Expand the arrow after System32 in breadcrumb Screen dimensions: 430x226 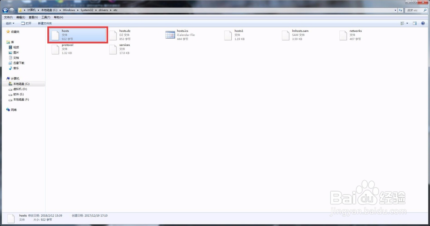click(96, 10)
